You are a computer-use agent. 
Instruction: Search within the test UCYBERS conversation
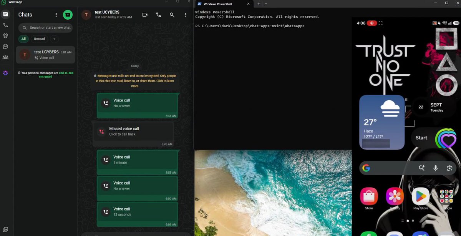click(172, 15)
